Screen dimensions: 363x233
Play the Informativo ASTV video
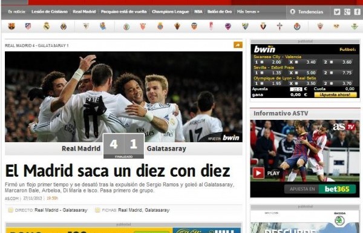coord(258,172)
